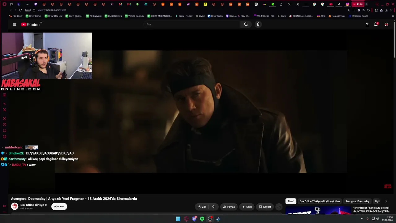
Task: Select the Tümü filter chip
Action: [x=291, y=201]
